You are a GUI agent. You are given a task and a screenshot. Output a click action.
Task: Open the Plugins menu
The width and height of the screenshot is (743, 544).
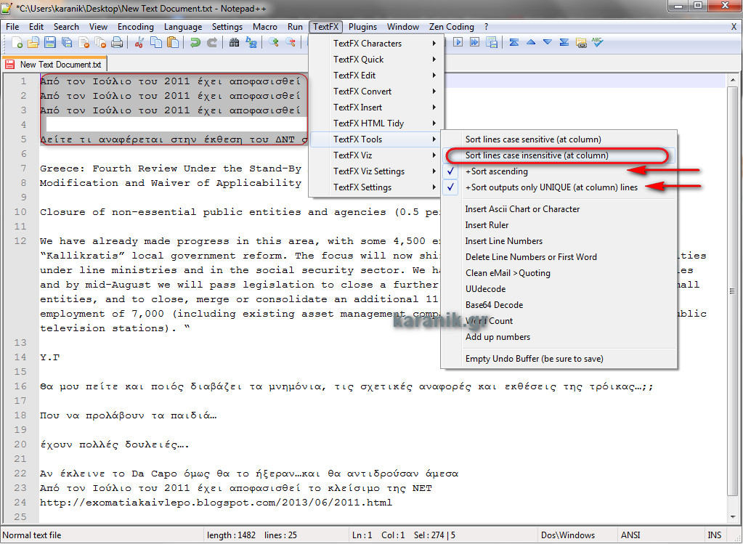(x=362, y=26)
